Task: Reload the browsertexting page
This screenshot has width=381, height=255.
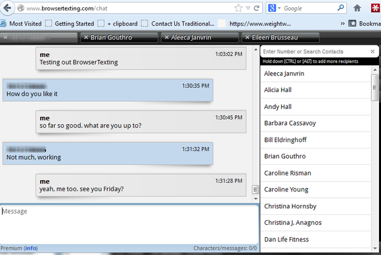Action: coord(257,9)
